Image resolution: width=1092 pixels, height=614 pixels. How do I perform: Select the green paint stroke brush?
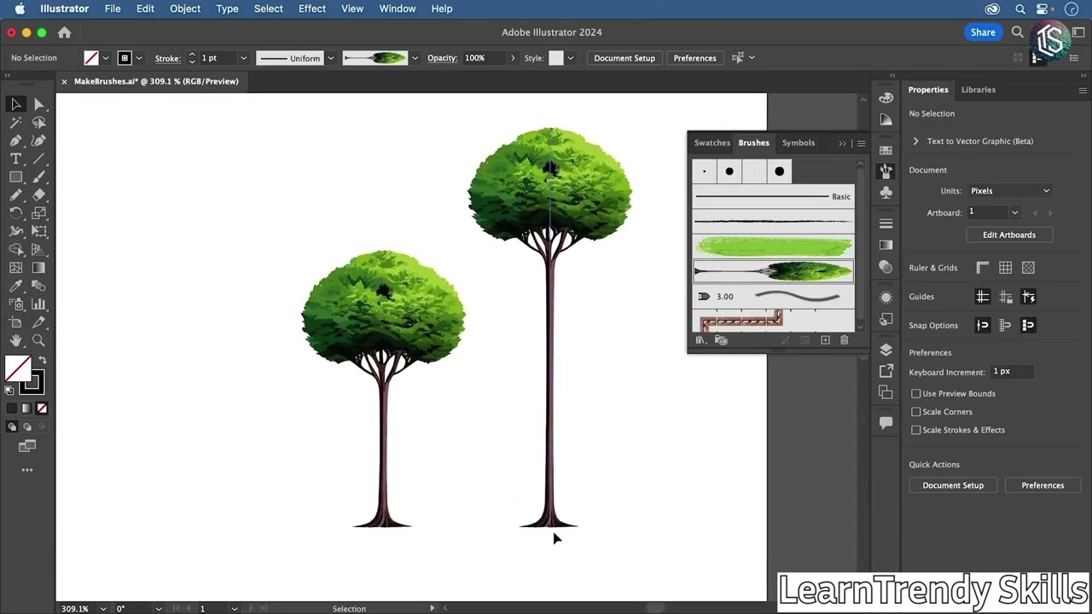[773, 247]
